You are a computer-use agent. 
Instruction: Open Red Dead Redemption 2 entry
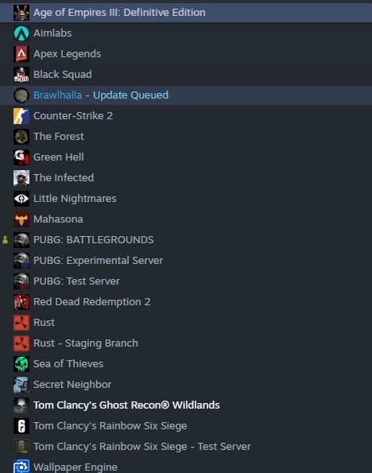point(186,301)
